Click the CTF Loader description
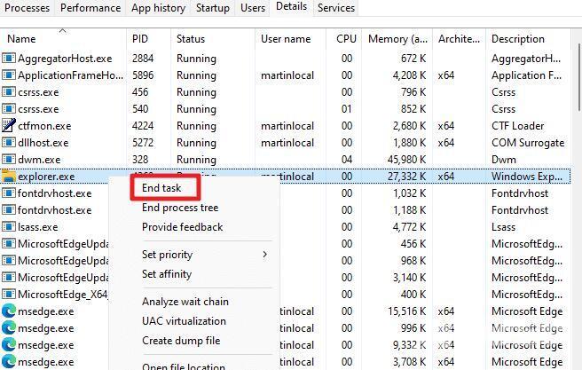582x370 pixels. pyautogui.click(x=518, y=126)
